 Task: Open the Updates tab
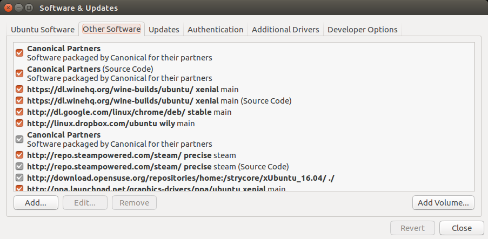[x=164, y=30]
